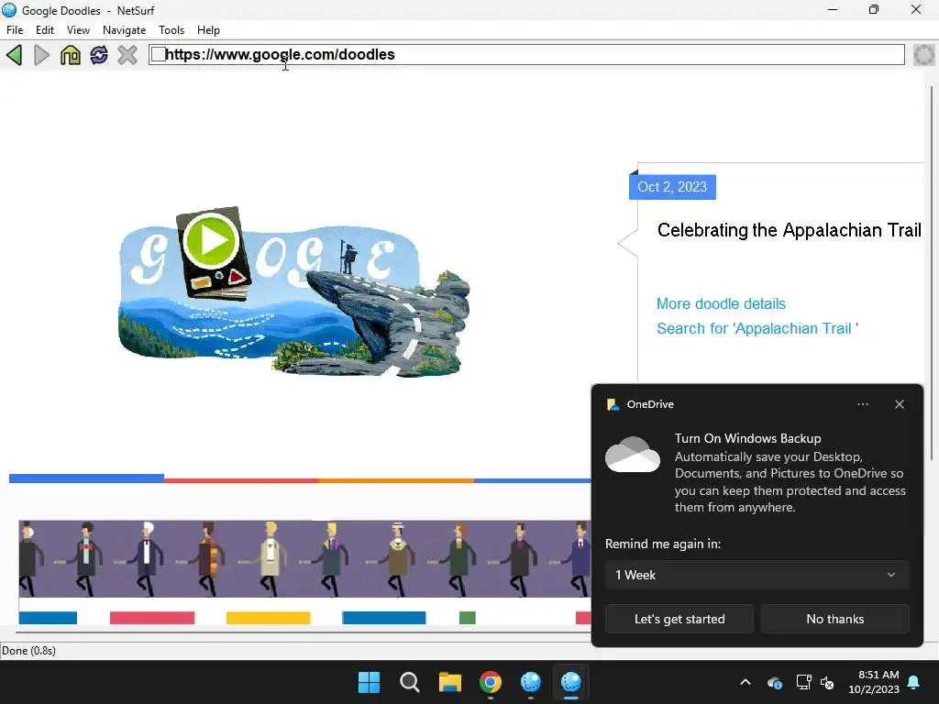Image resolution: width=939 pixels, height=704 pixels.
Task: Click the small green block under banner
Action: (467, 618)
